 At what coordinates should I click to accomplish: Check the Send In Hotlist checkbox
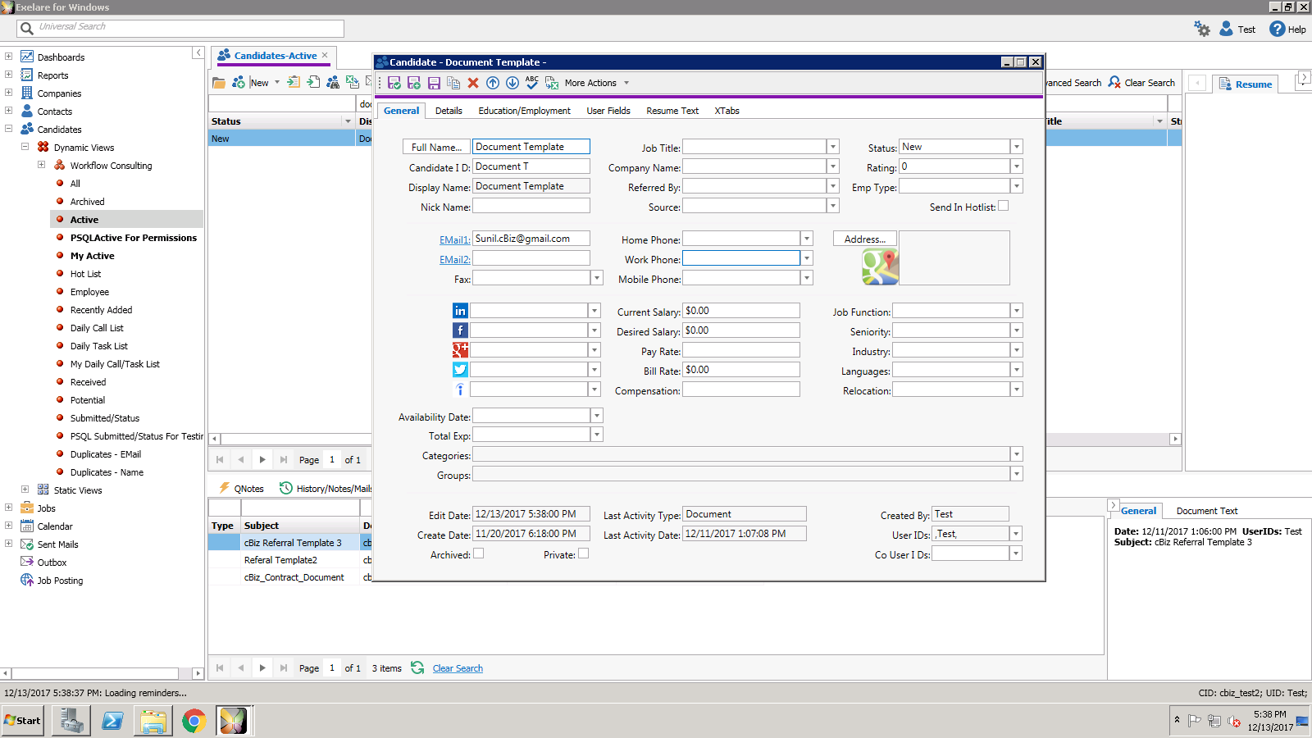1004,206
